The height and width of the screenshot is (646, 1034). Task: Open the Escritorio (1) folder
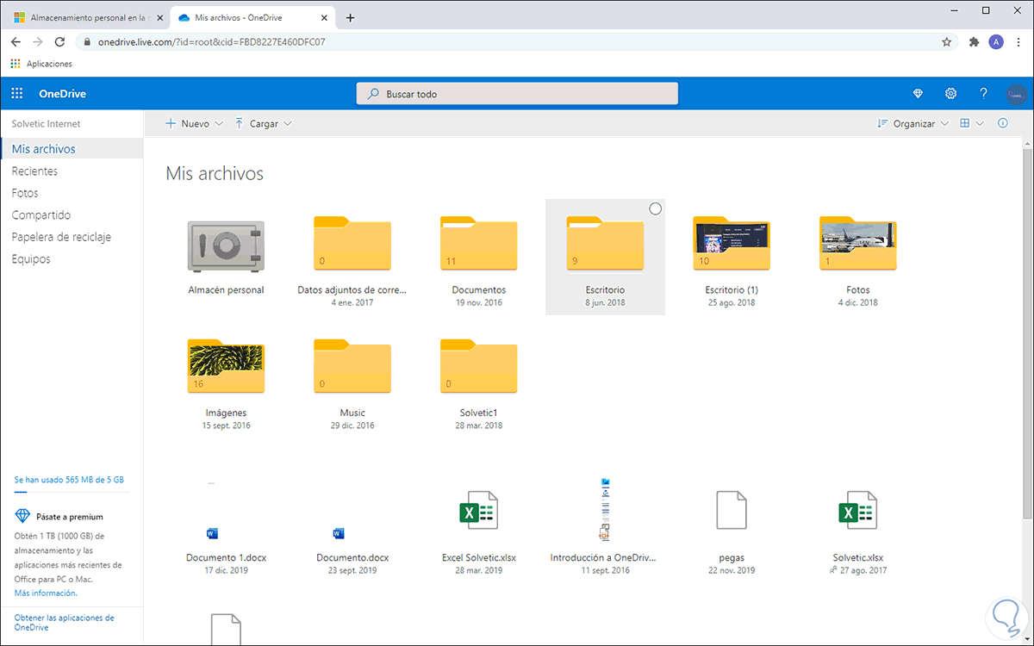732,245
